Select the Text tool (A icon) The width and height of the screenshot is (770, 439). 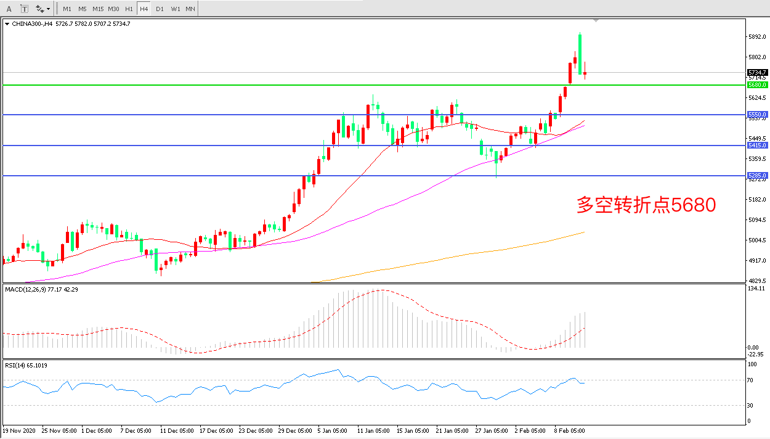pyautogui.click(x=9, y=9)
